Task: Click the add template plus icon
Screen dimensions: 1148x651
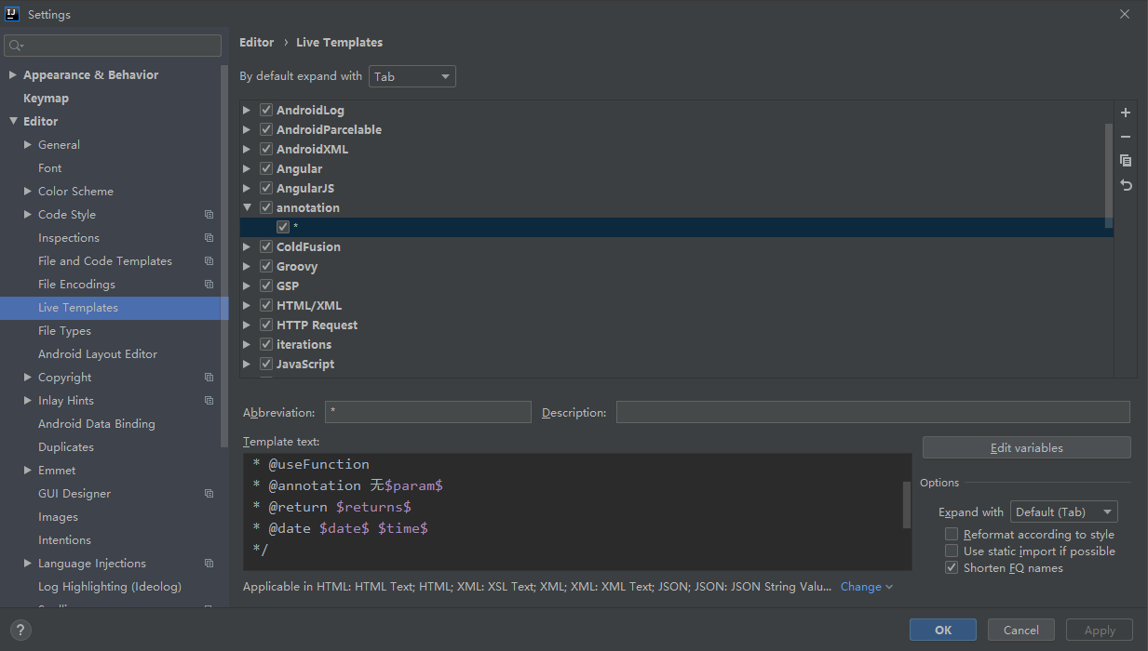Action: point(1126,113)
